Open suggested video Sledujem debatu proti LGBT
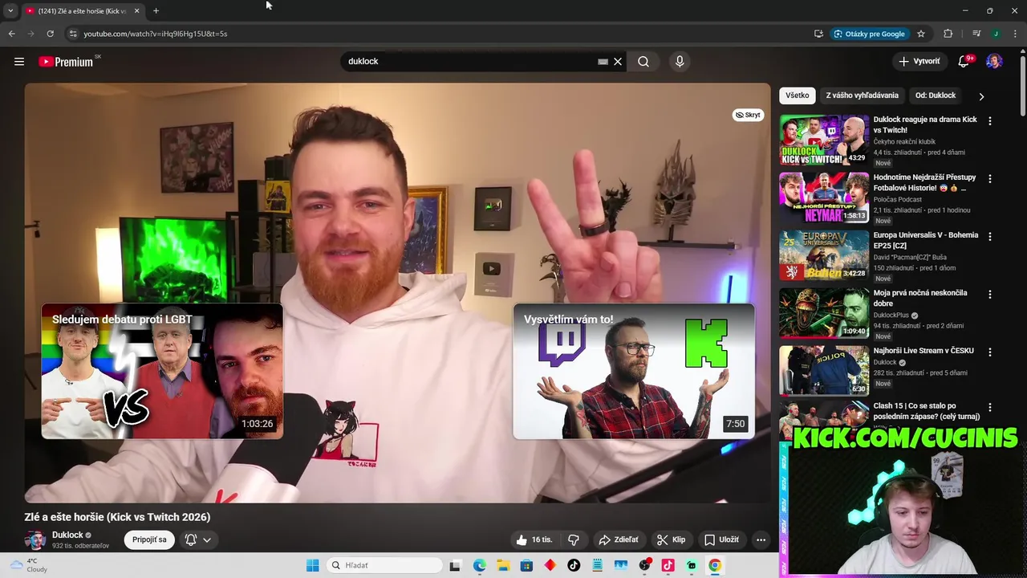The image size is (1027, 578). coord(162,371)
